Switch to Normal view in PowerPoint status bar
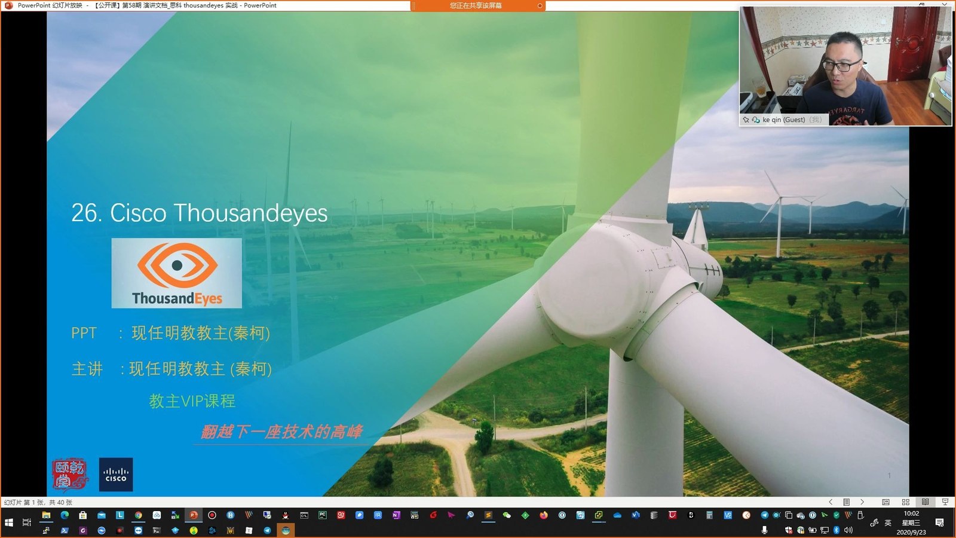 pos(886,502)
